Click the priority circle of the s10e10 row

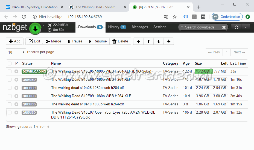click(x=16, y=104)
